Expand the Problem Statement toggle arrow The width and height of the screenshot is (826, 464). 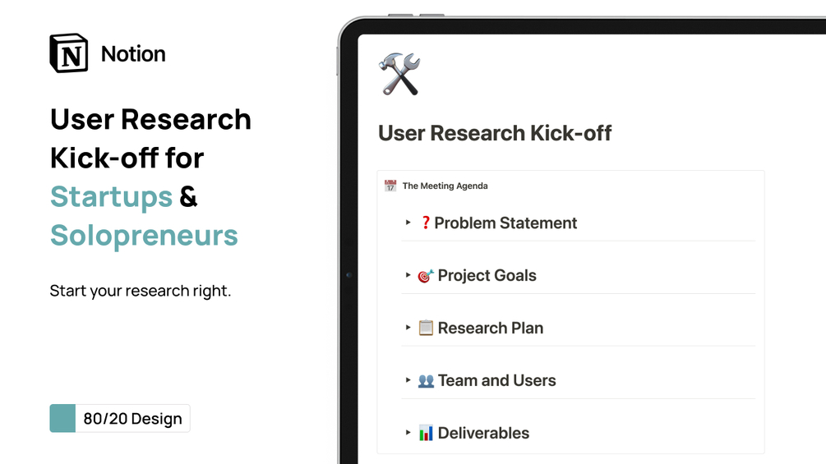pyautogui.click(x=408, y=223)
